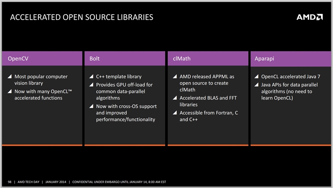Click the slide title 'ACCELERATED OPEN SOURCE LIBRARIES'
The image size is (333, 188).
coord(82,17)
